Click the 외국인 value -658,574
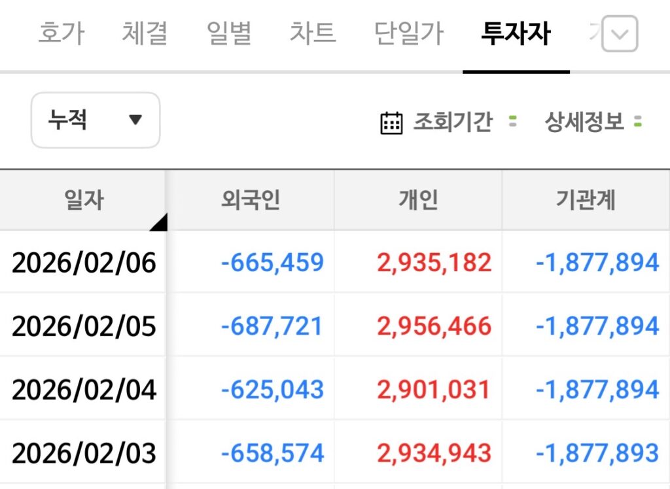Image resolution: width=670 pixels, height=489 pixels. pos(272,453)
